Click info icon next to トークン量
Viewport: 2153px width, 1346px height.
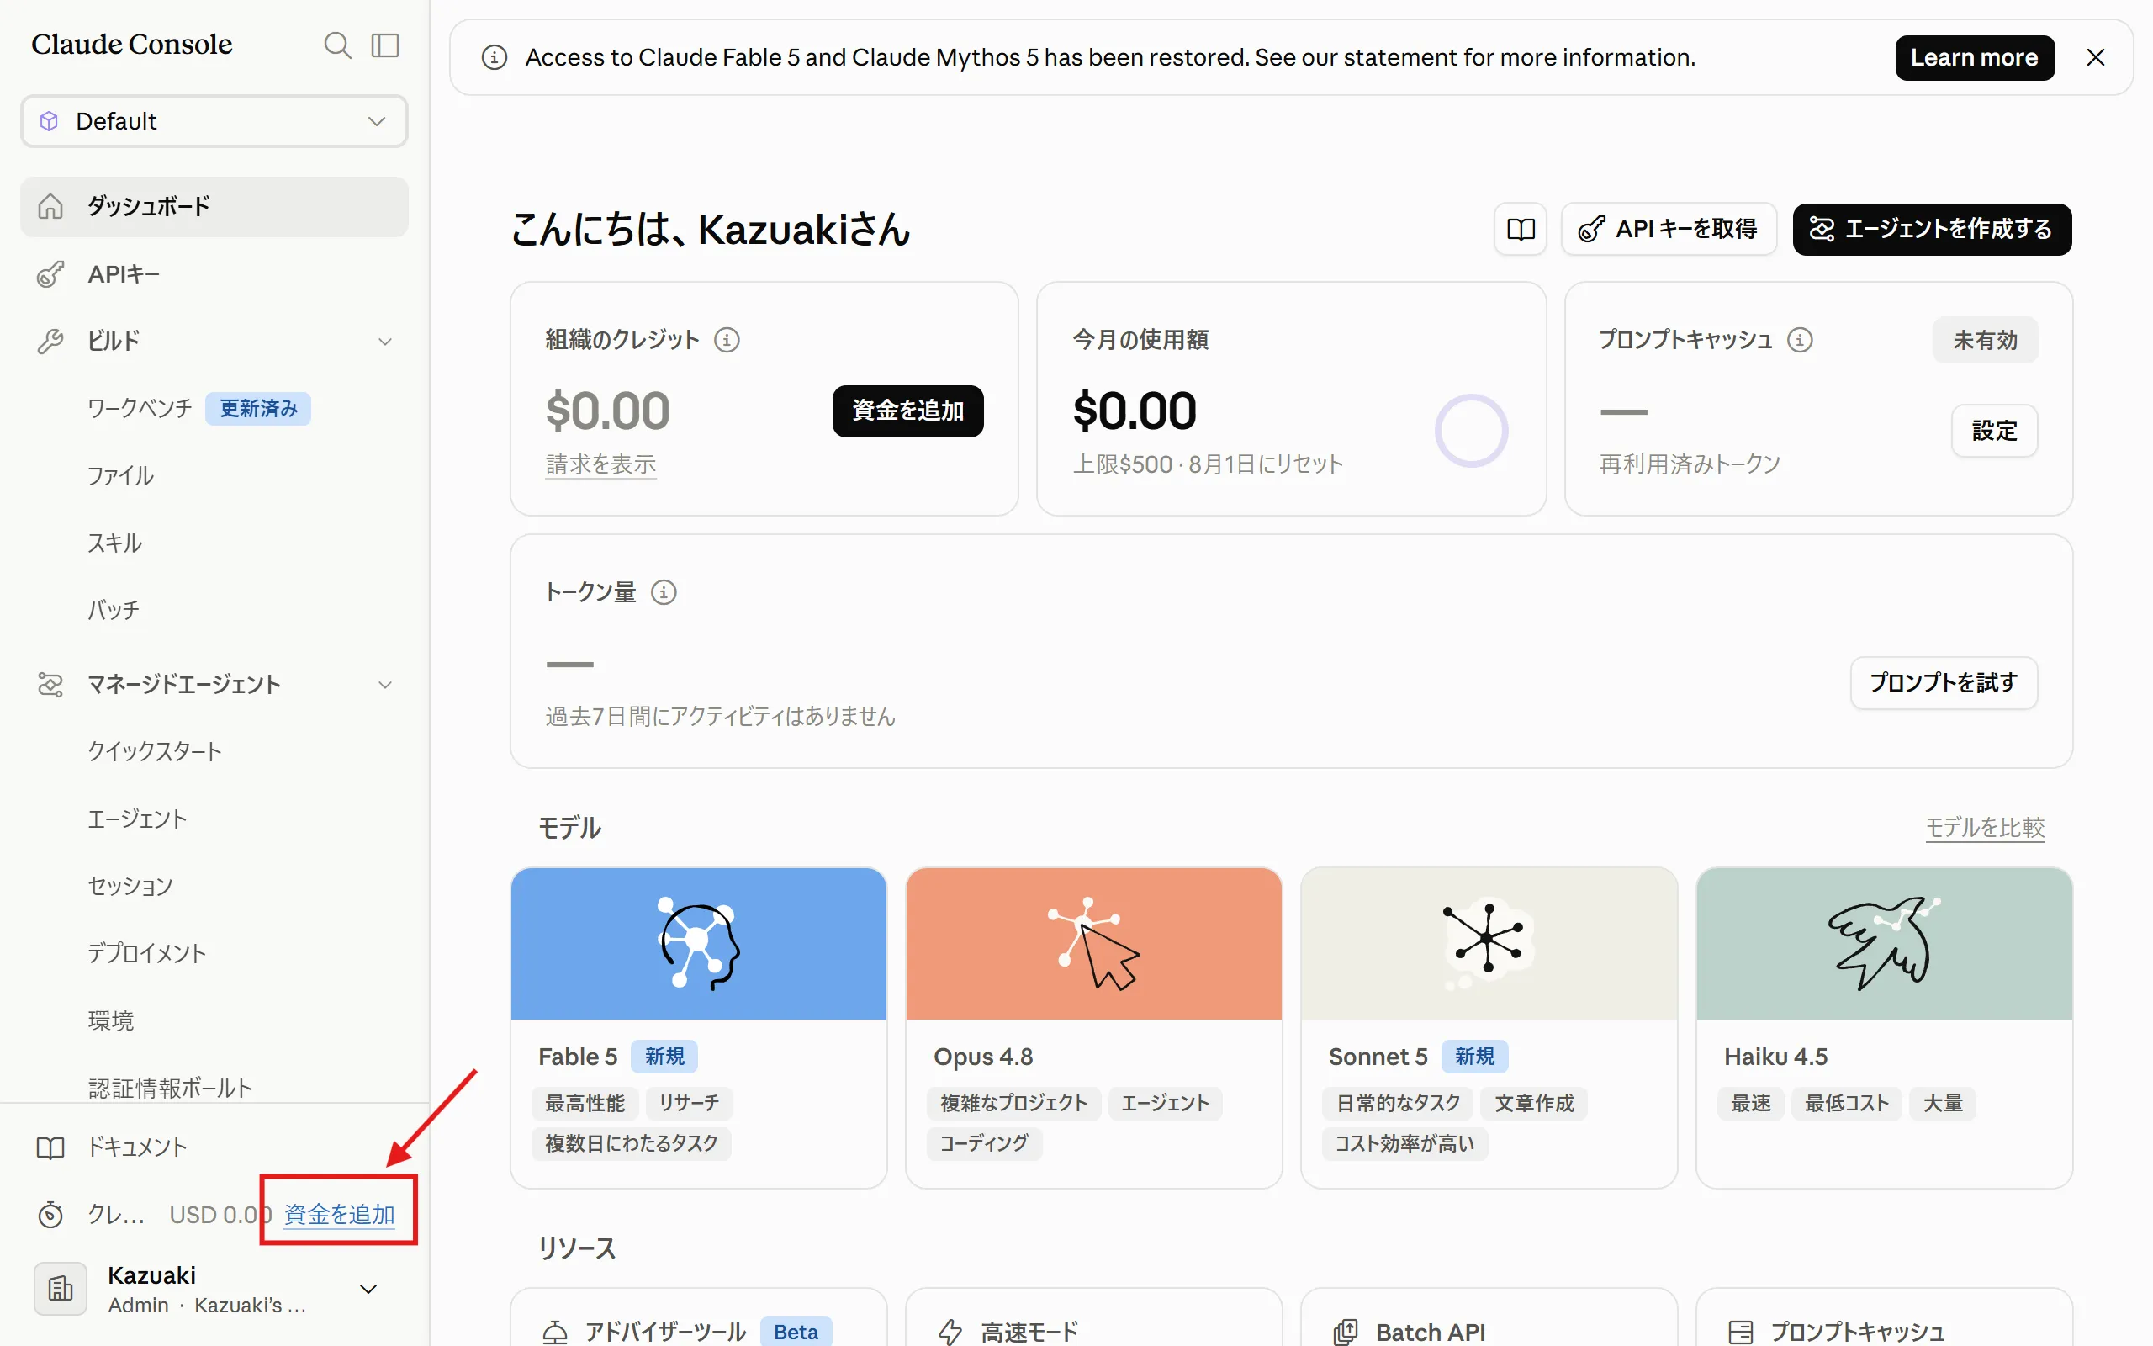(664, 593)
